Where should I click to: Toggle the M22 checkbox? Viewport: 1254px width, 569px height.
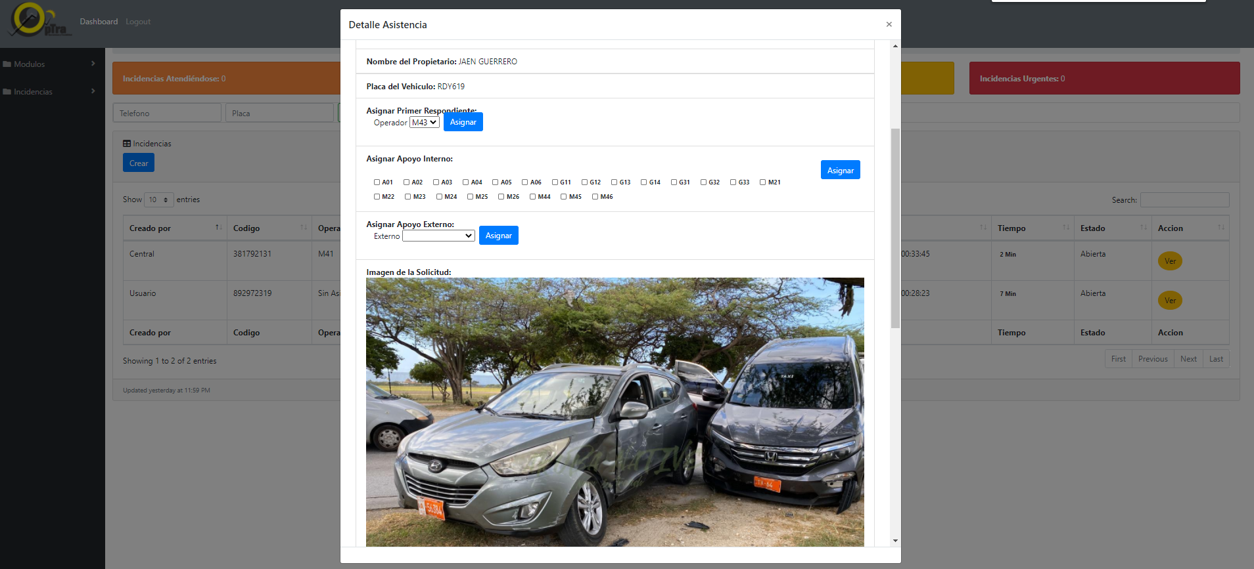377,197
